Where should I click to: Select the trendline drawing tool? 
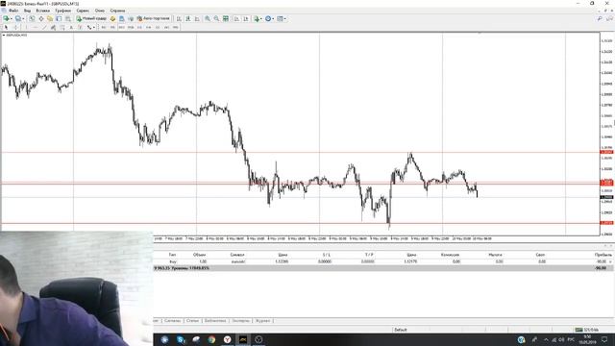tap(44, 28)
